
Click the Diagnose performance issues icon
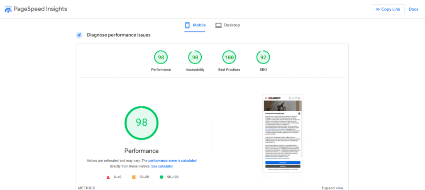point(79,35)
